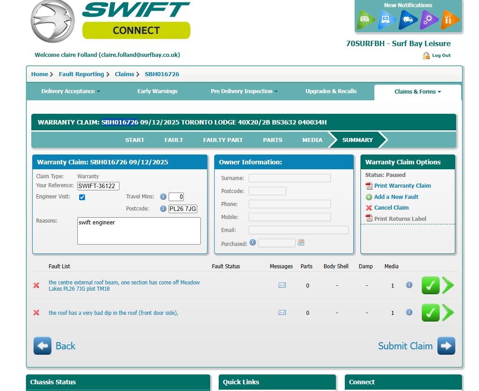Image resolution: width=479 pixels, height=391 pixels.
Task: Click the Print Warranty Claim link
Action: coord(402,186)
